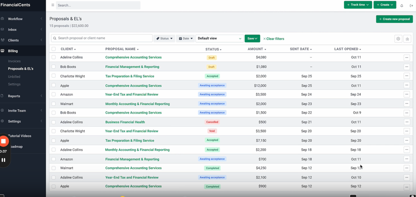Toggle the select-all checkbox in header
The image size is (416, 197).
(53, 49)
